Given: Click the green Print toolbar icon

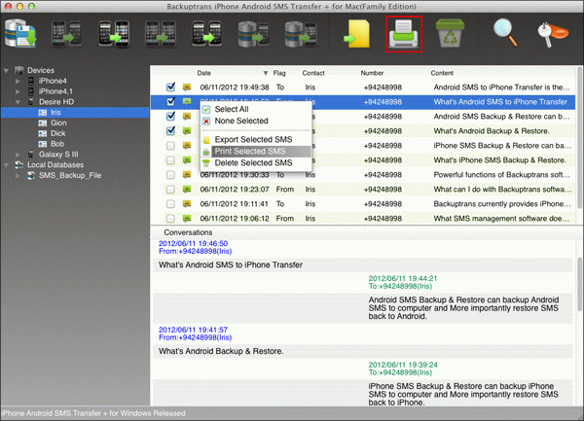Looking at the screenshot, I should [x=404, y=34].
